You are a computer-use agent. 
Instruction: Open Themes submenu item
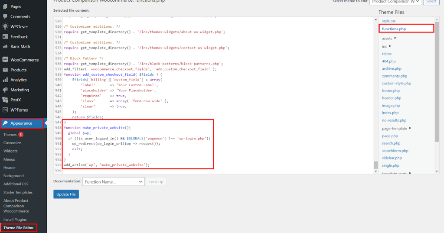pyautogui.click(x=10, y=135)
